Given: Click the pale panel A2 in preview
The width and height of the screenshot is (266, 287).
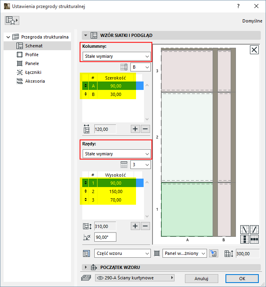Looking at the screenshot, I should pos(187,137).
